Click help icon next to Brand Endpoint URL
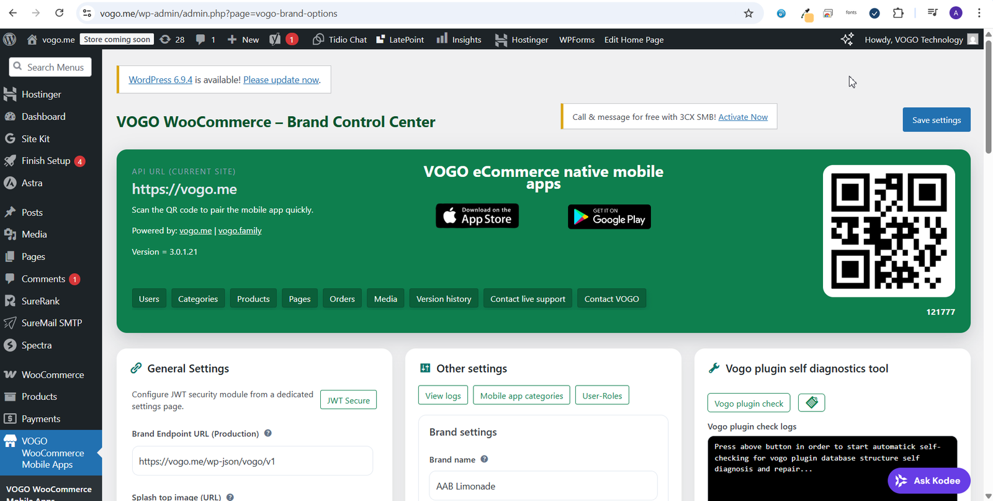The height and width of the screenshot is (501, 993). (268, 433)
